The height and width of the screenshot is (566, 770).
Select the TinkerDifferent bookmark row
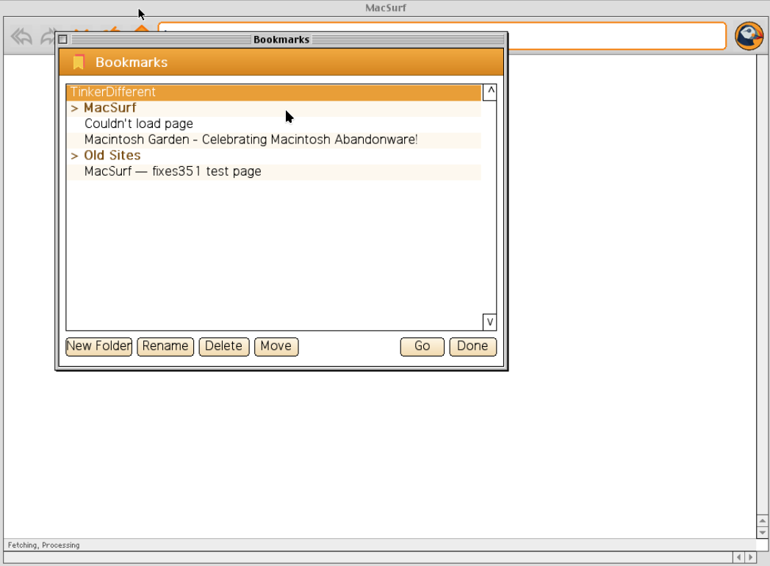(x=274, y=92)
